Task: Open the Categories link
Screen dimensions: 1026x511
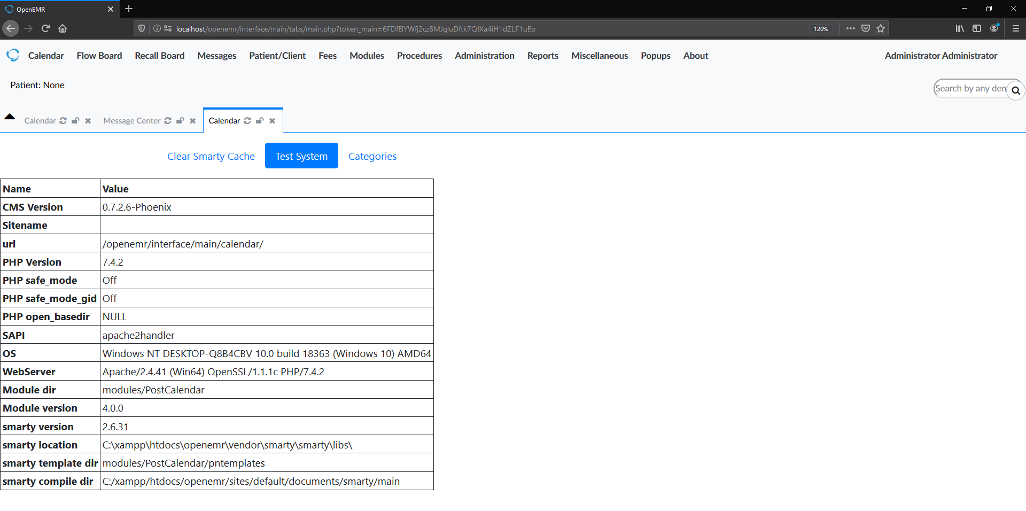Action: [x=372, y=156]
